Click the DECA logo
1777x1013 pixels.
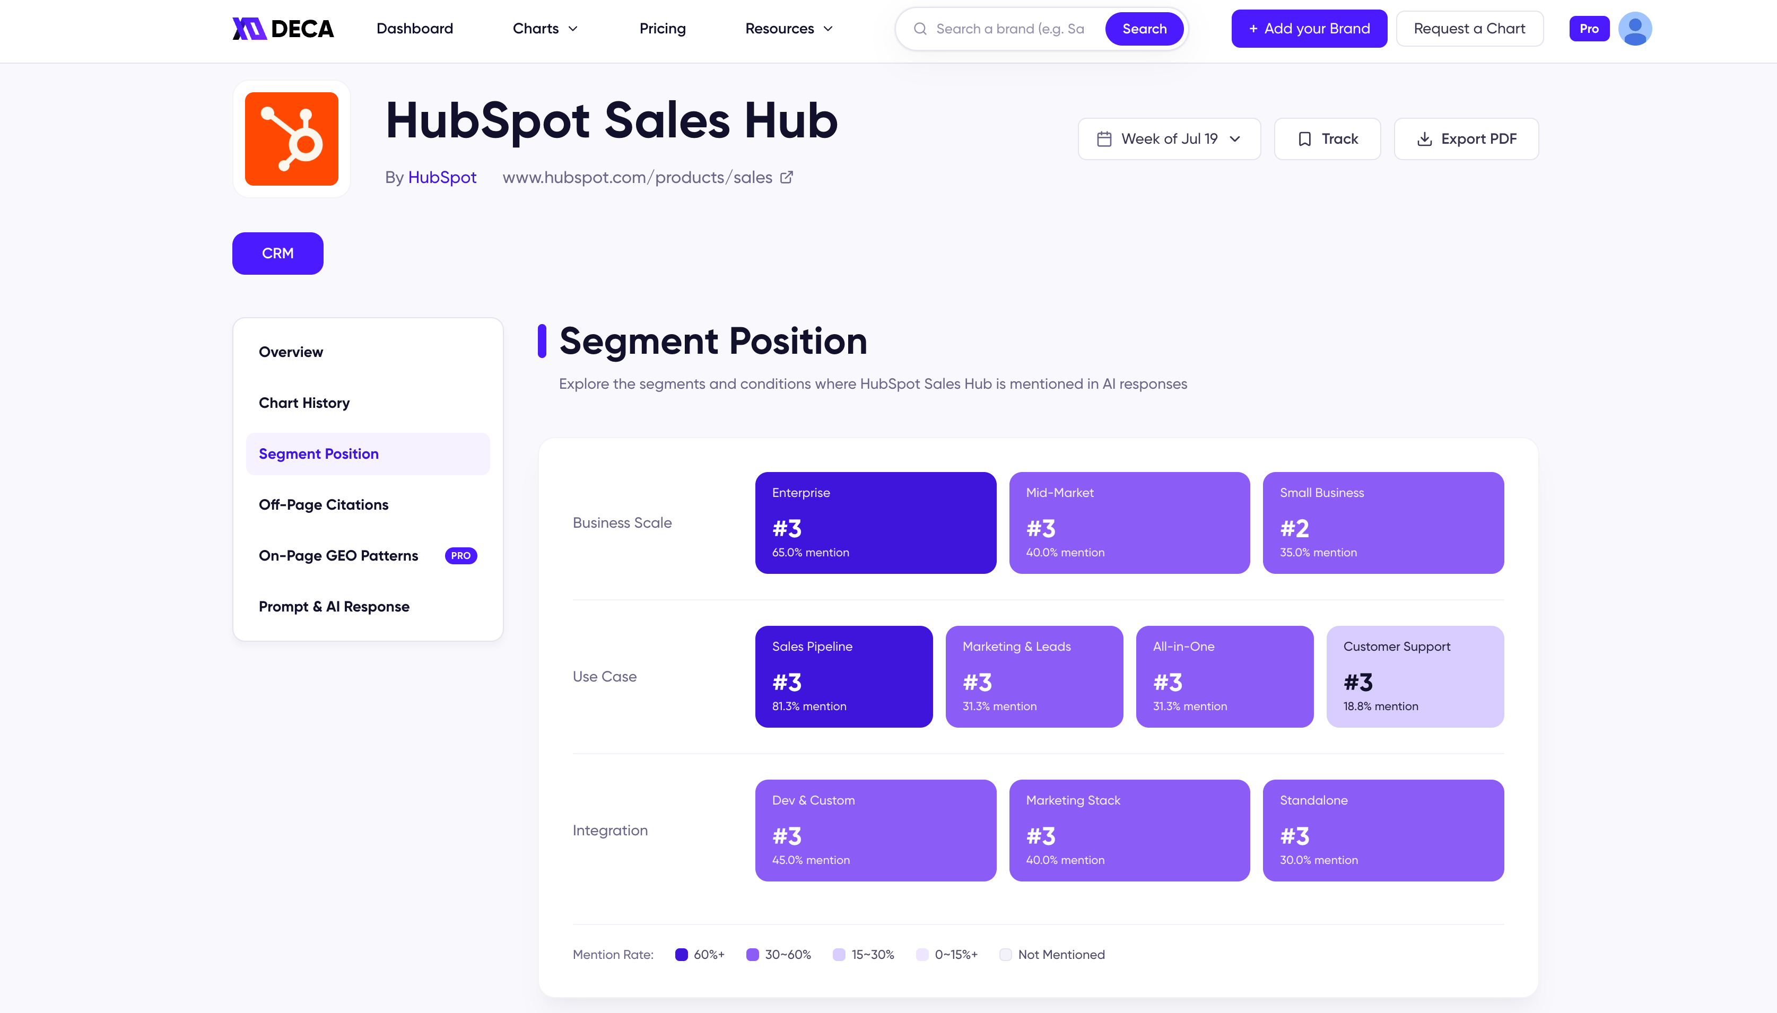(x=283, y=29)
